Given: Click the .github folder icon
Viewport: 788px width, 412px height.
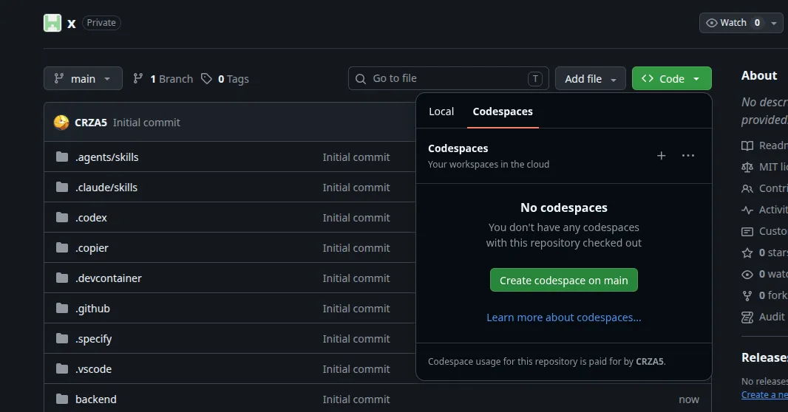Looking at the screenshot, I should coord(62,308).
